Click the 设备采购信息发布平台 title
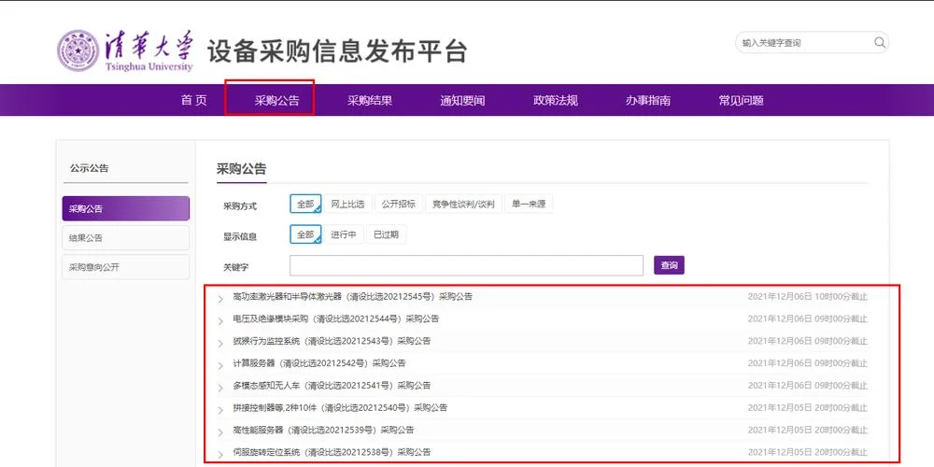This screenshot has height=467, width=934. (x=337, y=51)
